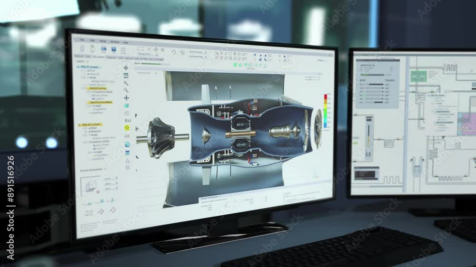476x267 pixels.
Task: Select the four-arrow move tool
Action: (126, 98)
